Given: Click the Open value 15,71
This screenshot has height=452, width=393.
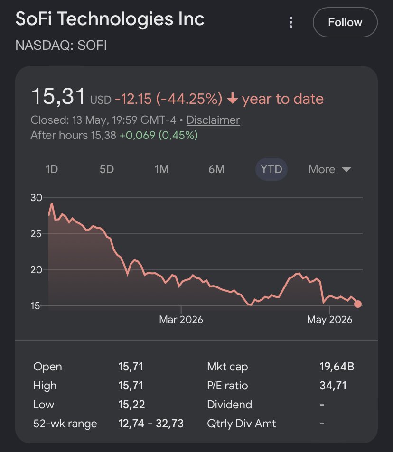Looking at the screenshot, I should coord(131,367).
